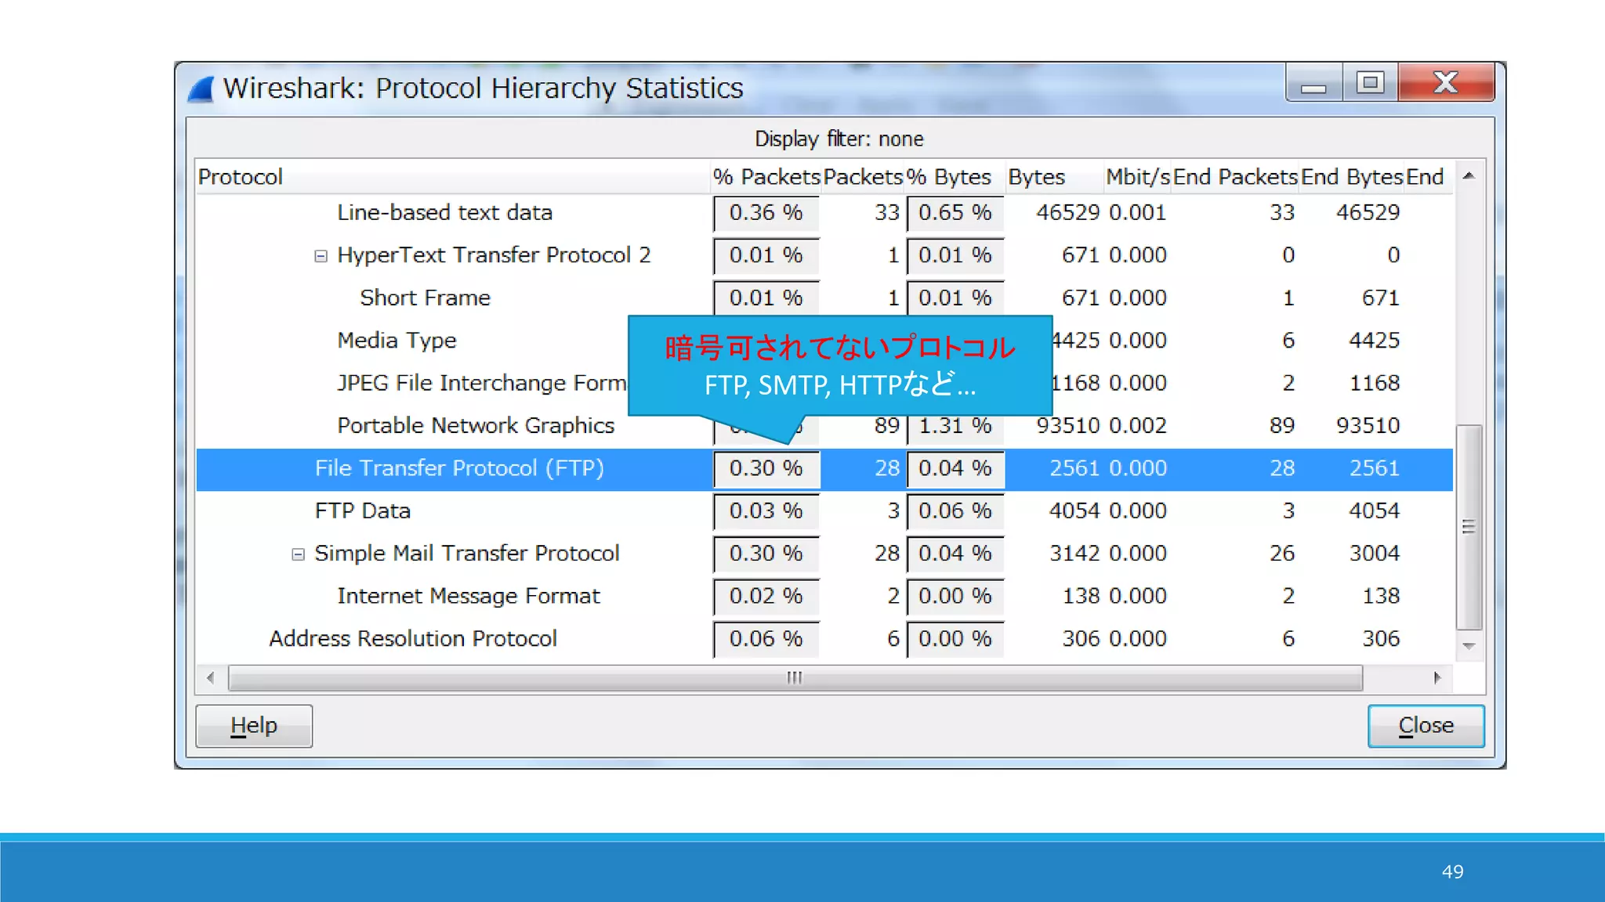The width and height of the screenshot is (1605, 902).
Task: Click the vertical scrollbar thumb
Action: (x=1469, y=527)
